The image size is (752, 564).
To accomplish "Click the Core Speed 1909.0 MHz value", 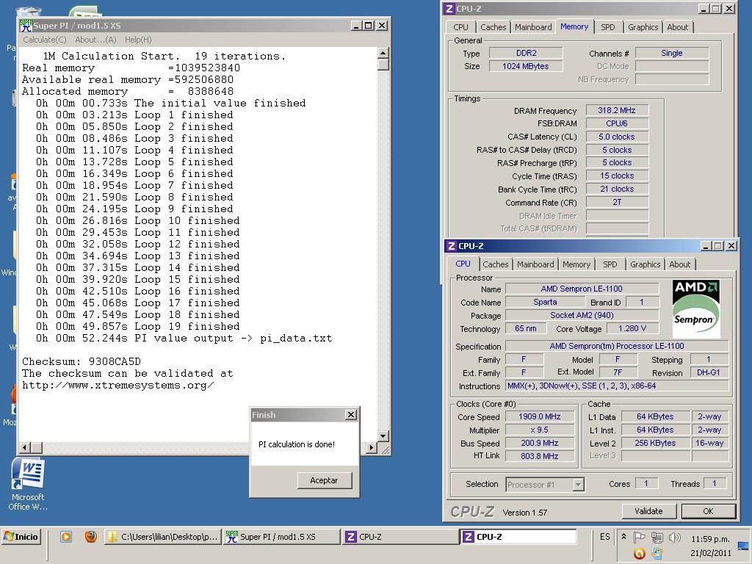I will [x=540, y=417].
